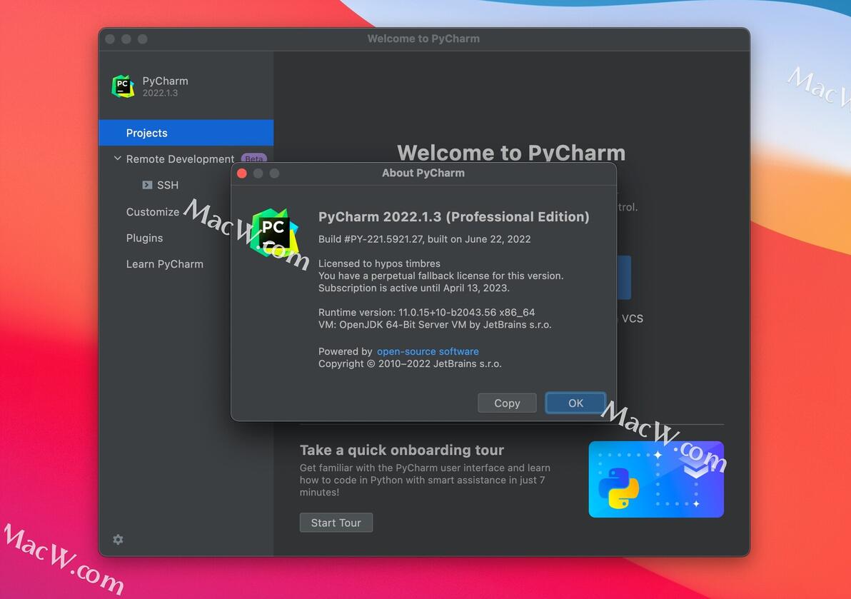Click the subscription active until April 13 line
Viewport: 851px width, 599px height.
coord(413,288)
